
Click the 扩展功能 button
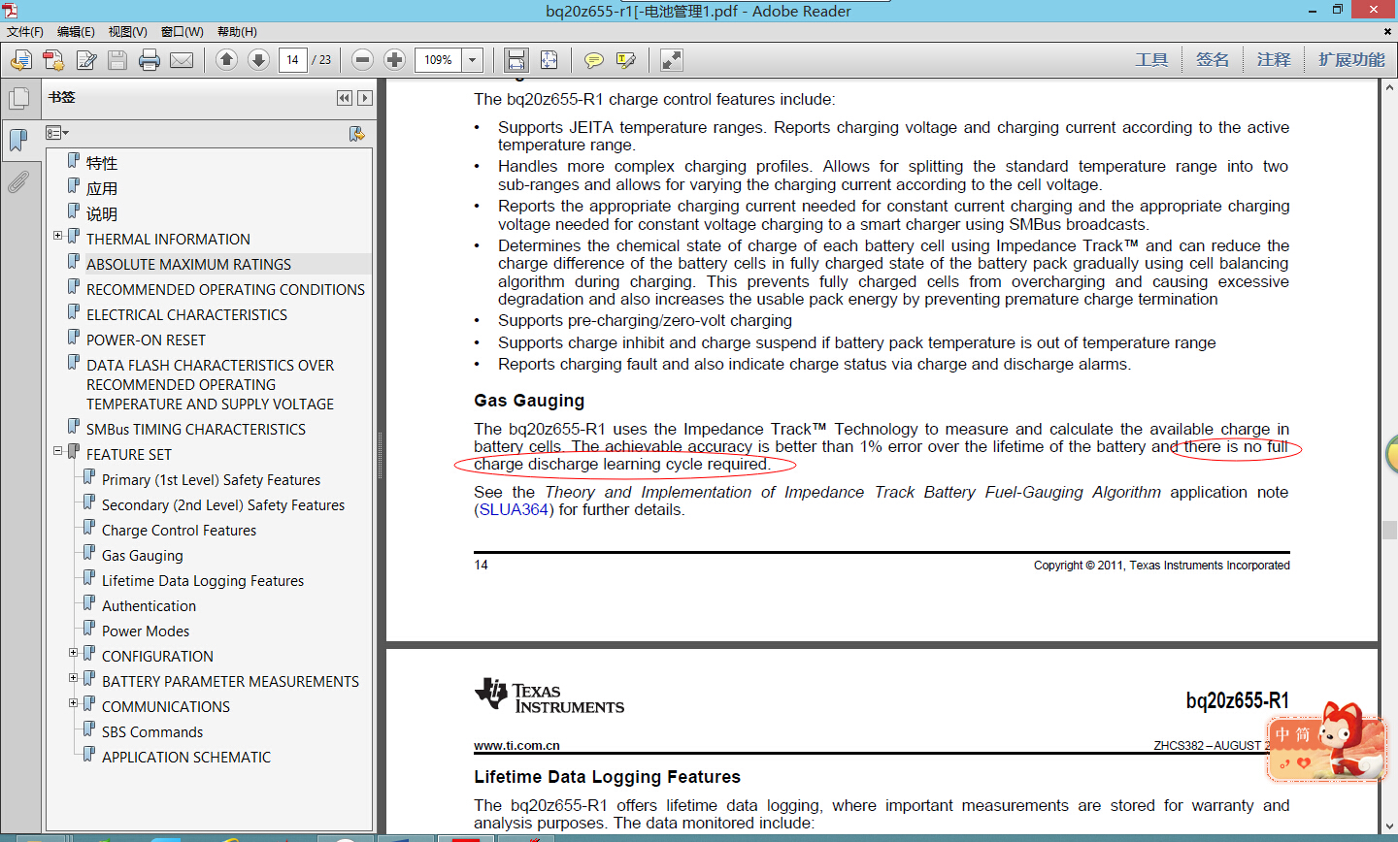(1351, 60)
